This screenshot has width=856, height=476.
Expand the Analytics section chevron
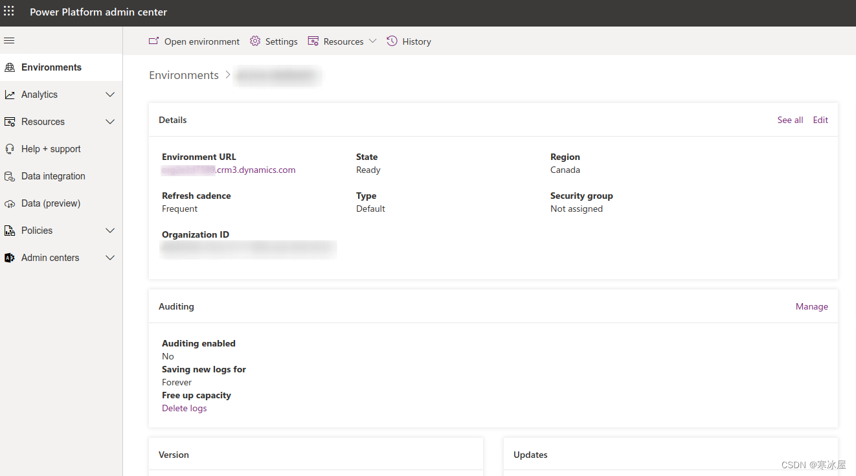click(110, 95)
